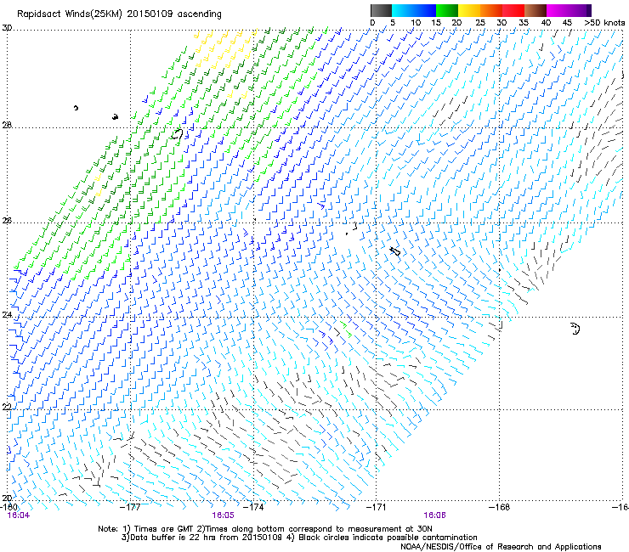
Task: Click the "15" label under the color bar
Action: pos(436,23)
